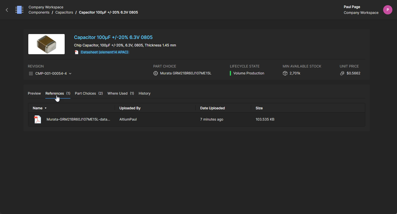397x214 pixels.
Task: Open the Datasheet (element14 APAC) link
Action: [x=105, y=52]
